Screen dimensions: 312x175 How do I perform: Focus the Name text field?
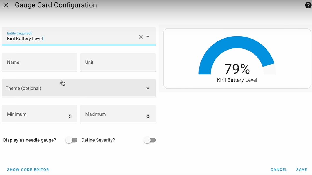click(40, 62)
